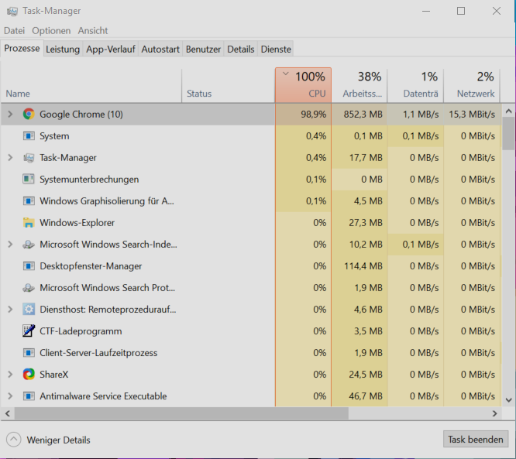516x459 pixels.
Task: Click the Weniger Details collapse arrow icon
Action: pyautogui.click(x=13, y=440)
